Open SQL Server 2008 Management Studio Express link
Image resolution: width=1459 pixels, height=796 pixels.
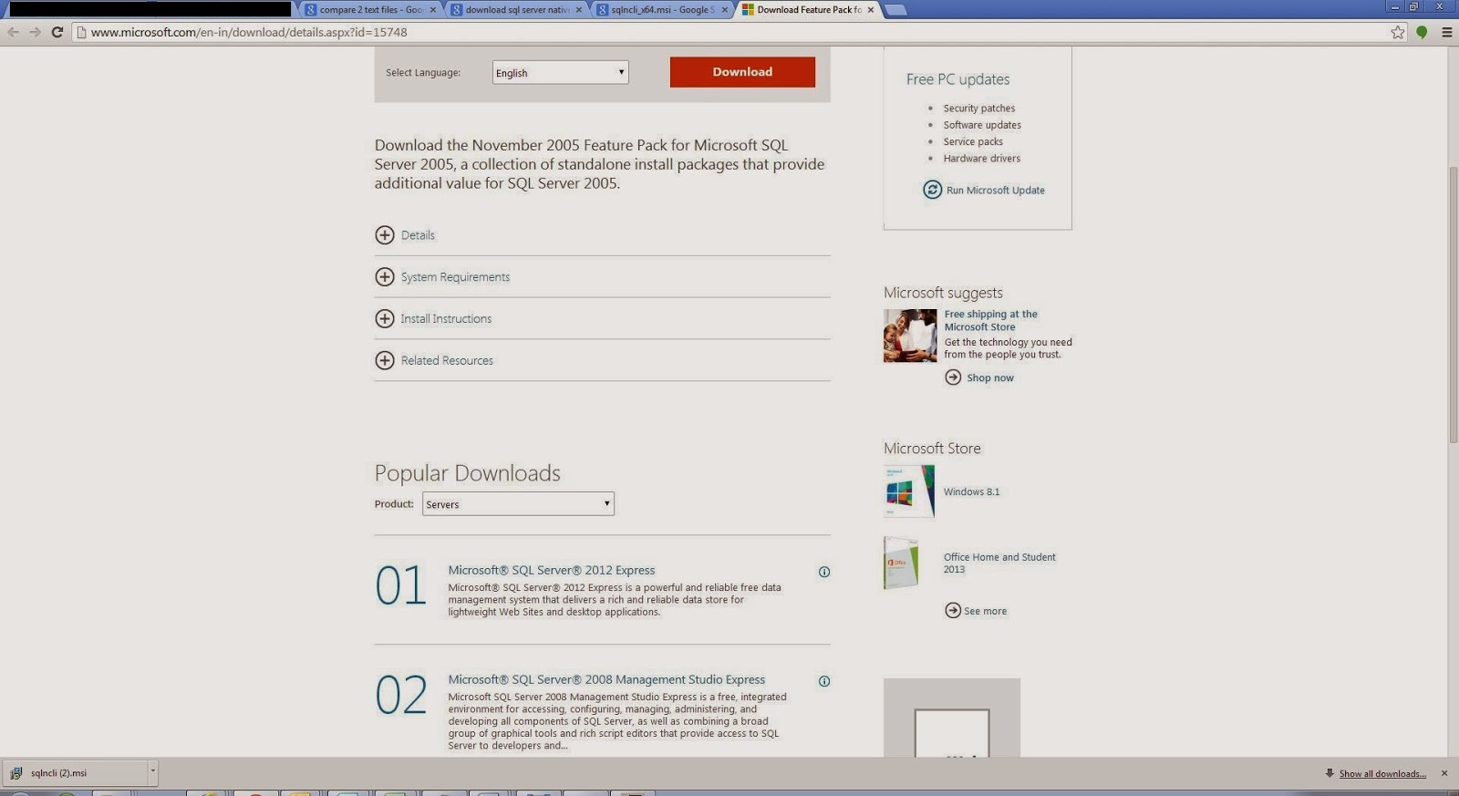click(x=606, y=680)
